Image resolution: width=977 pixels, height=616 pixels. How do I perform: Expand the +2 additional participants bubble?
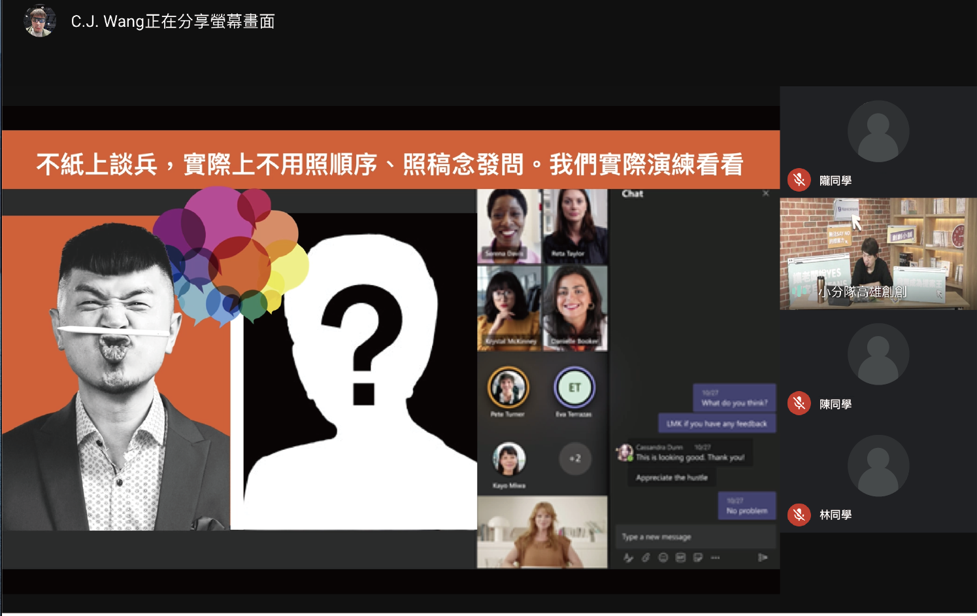click(x=574, y=458)
